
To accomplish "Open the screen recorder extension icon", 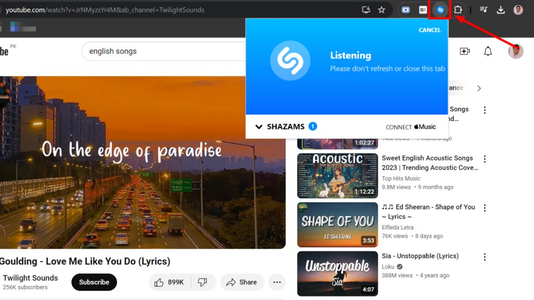I will tap(405, 9).
